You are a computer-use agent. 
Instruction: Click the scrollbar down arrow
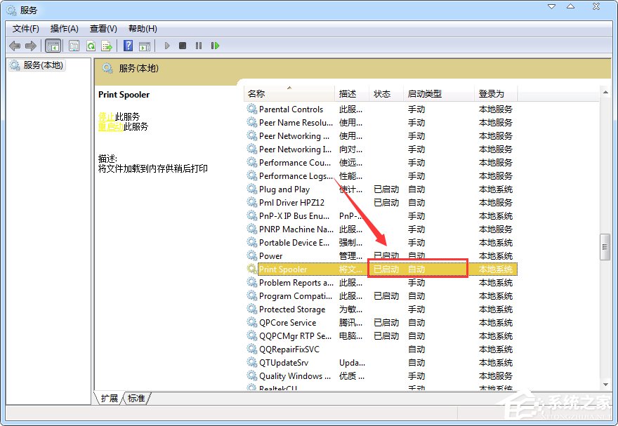(605, 383)
